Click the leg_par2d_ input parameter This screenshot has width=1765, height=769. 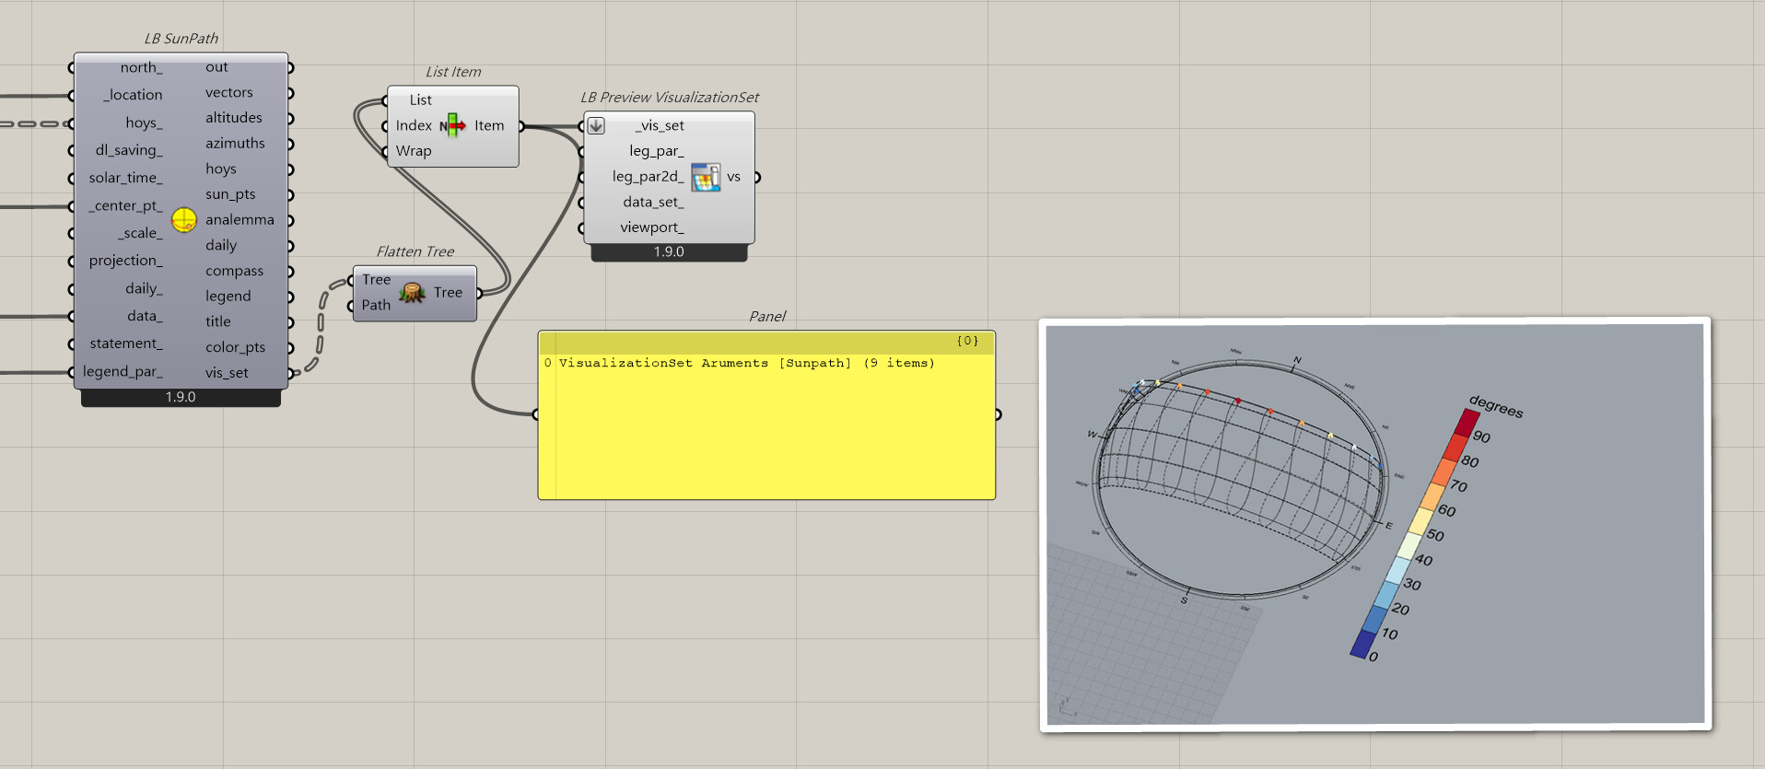[x=648, y=177]
